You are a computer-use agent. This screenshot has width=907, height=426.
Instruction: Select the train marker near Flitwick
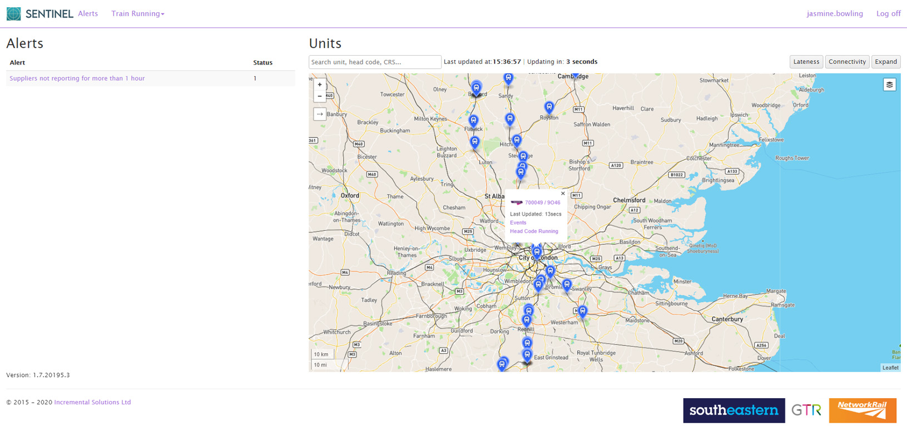click(473, 120)
